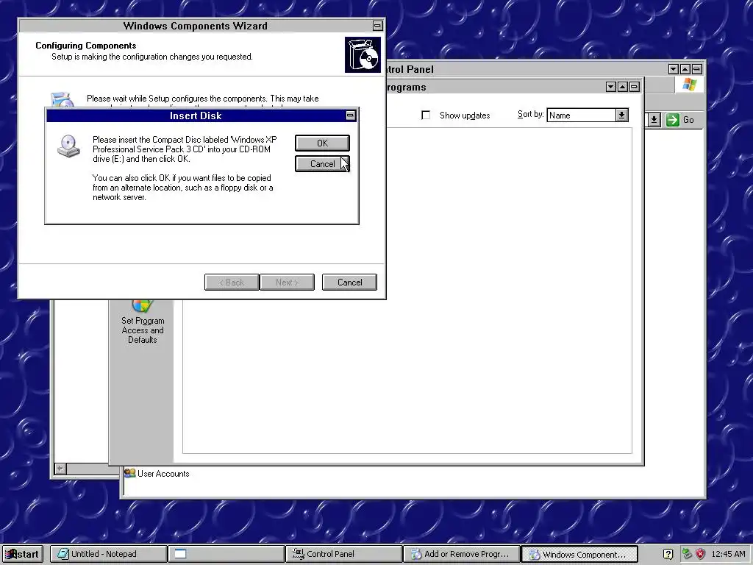Viewport: 753px width, 565px height.
Task: Switch to Windows Components Wizard taskbar button
Action: pyautogui.click(x=579, y=554)
